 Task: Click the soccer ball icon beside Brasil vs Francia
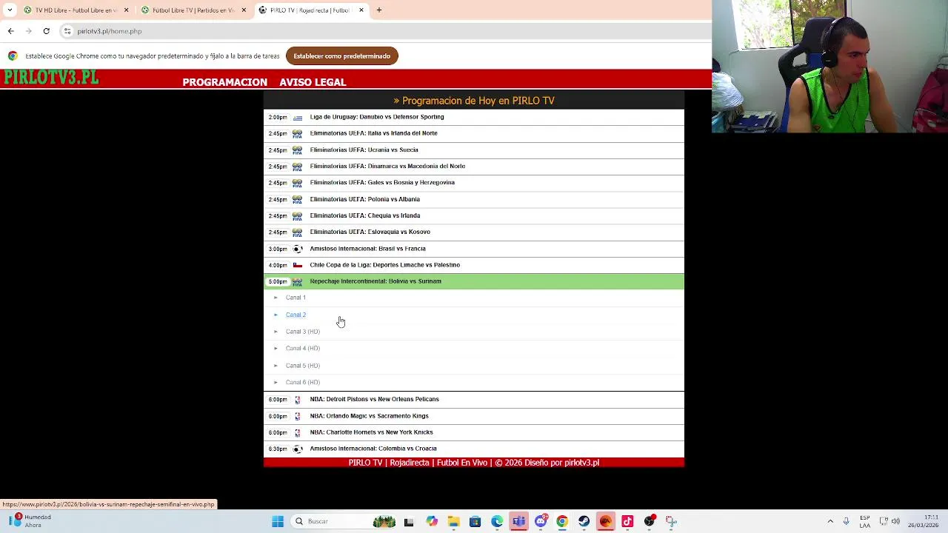tap(298, 249)
